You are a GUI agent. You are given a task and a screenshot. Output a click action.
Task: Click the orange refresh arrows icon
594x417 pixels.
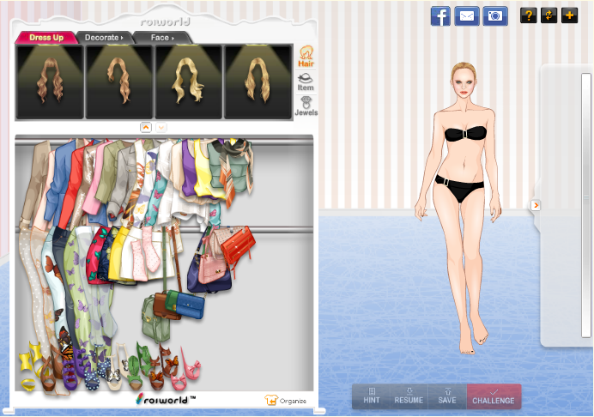549,15
